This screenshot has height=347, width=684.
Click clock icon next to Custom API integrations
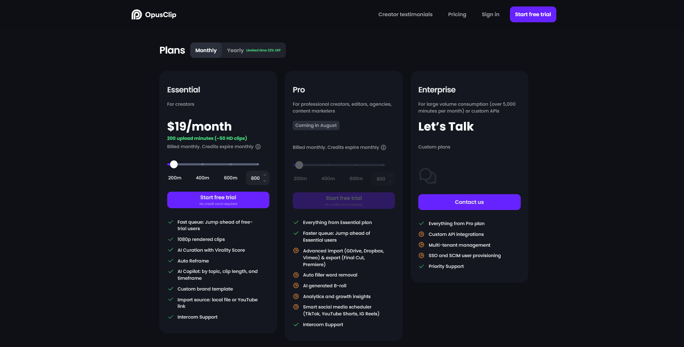(x=421, y=234)
